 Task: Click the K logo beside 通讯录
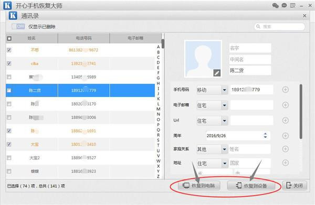coord(13,16)
